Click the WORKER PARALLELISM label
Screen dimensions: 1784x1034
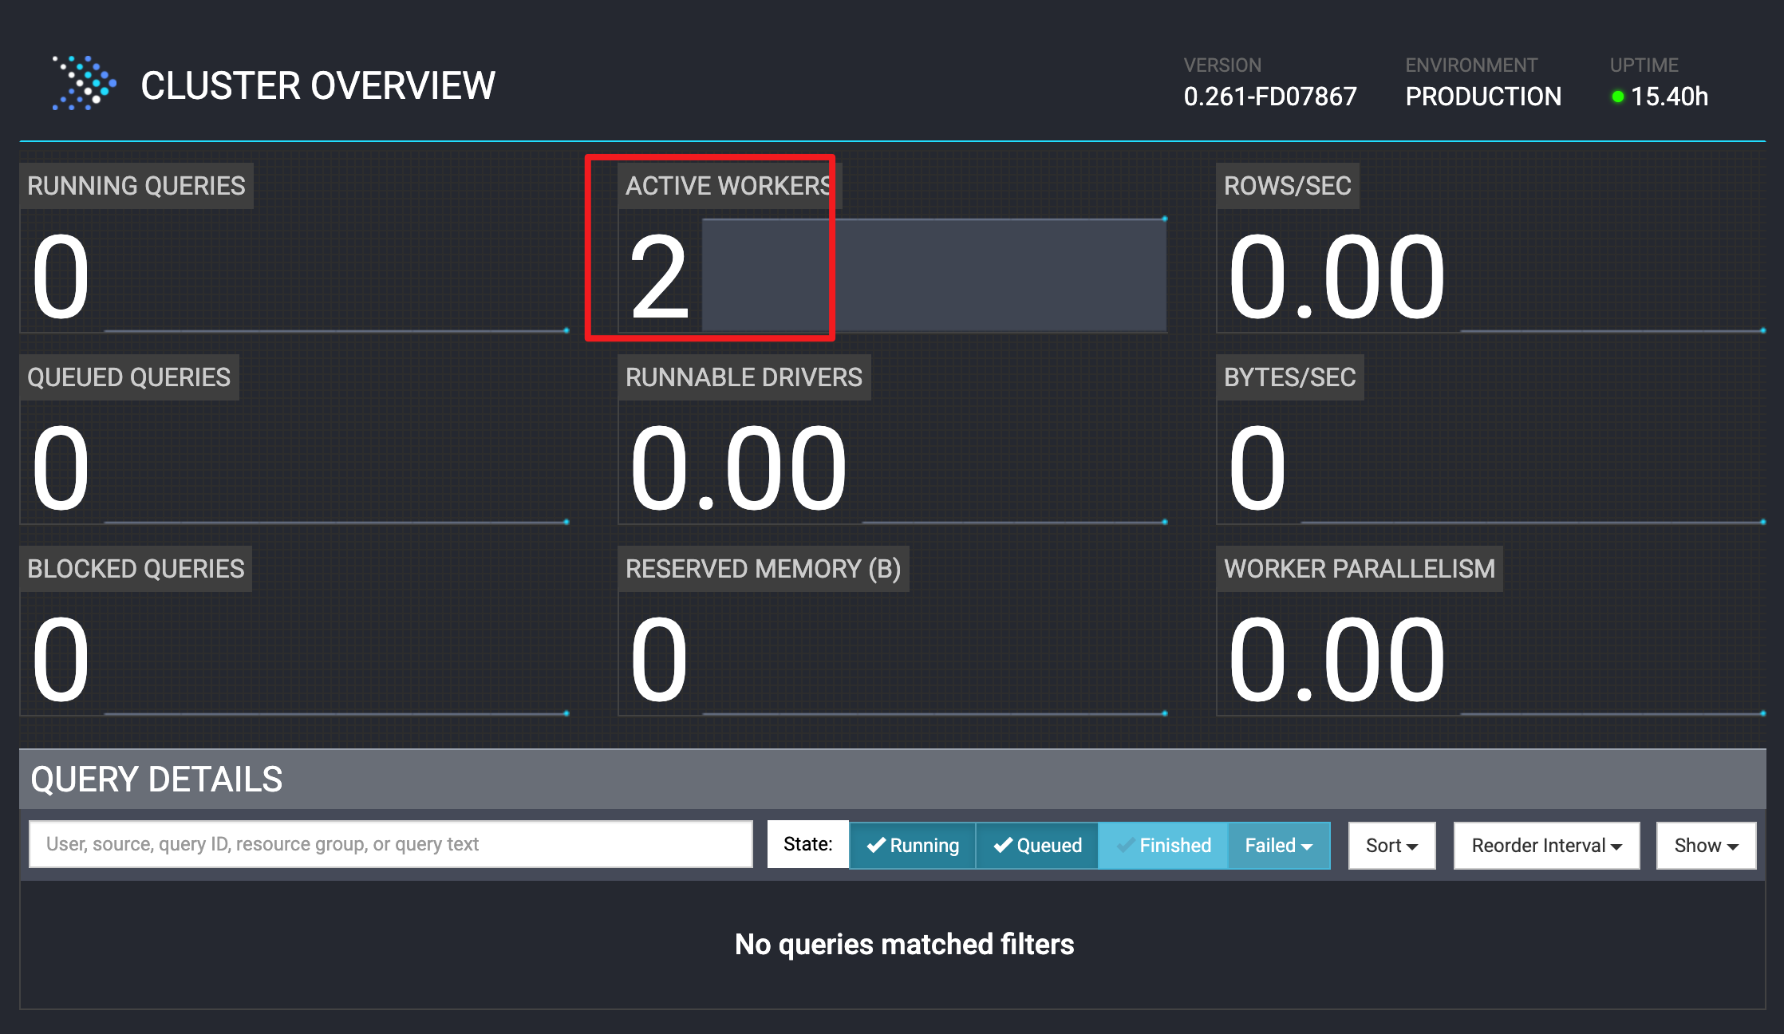[1360, 569]
